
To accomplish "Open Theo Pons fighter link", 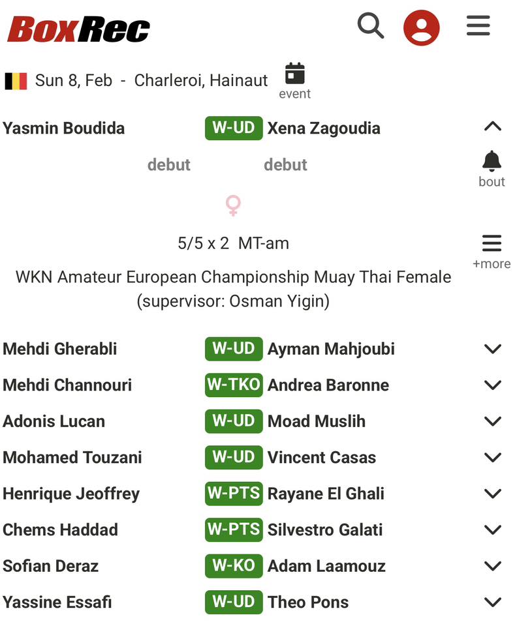I will click(x=308, y=602).
